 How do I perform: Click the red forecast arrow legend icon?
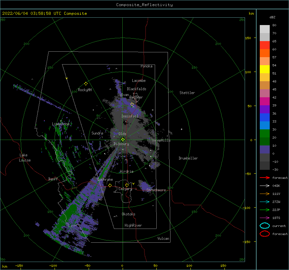[x=265, y=178]
